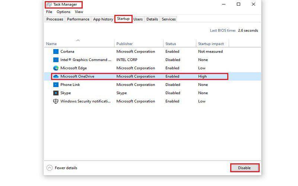The width and height of the screenshot is (298, 186).
Task: Sort by the Status column header
Action: coord(171,44)
